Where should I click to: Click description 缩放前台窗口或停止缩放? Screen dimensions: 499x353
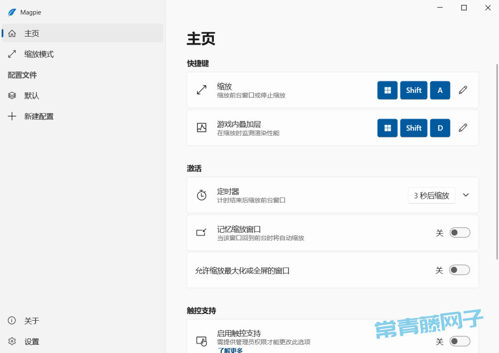tap(251, 95)
